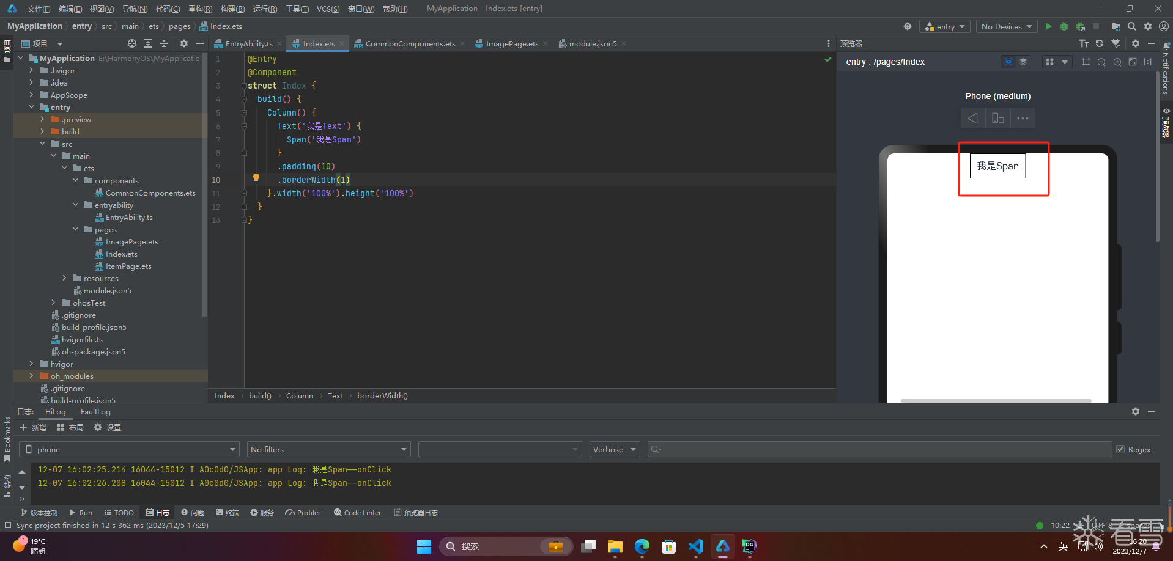Open the 文件(F) menu

39,9
